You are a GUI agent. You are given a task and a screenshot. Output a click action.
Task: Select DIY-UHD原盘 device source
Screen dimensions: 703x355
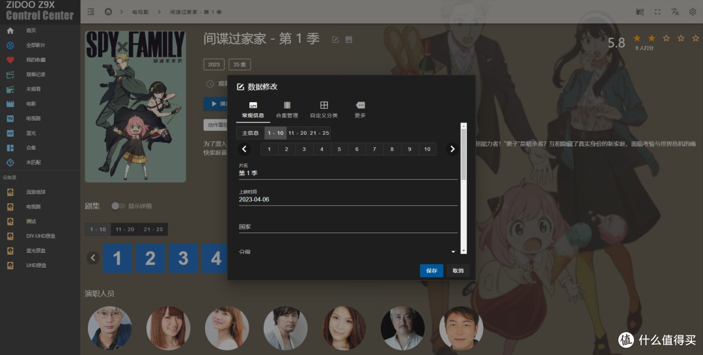[x=40, y=236]
